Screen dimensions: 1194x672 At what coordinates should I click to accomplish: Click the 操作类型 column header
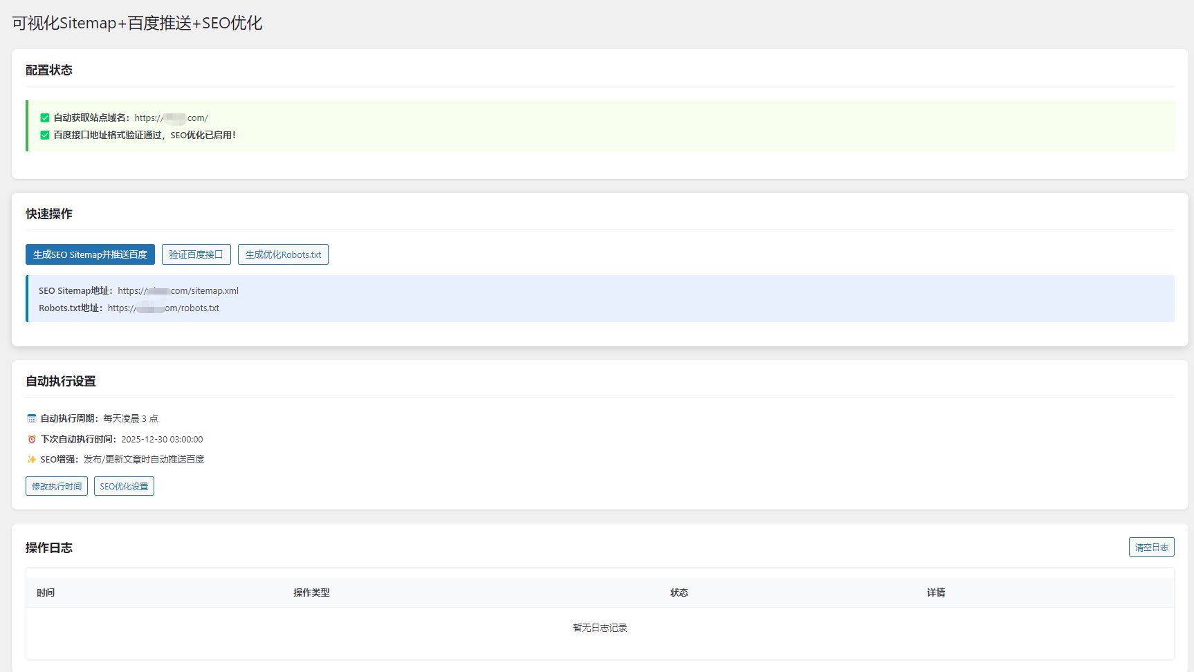312,592
